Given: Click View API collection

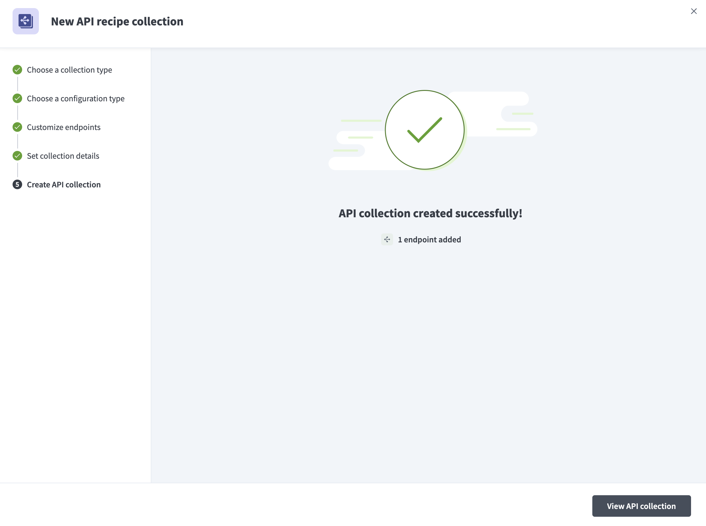Looking at the screenshot, I should click(641, 506).
